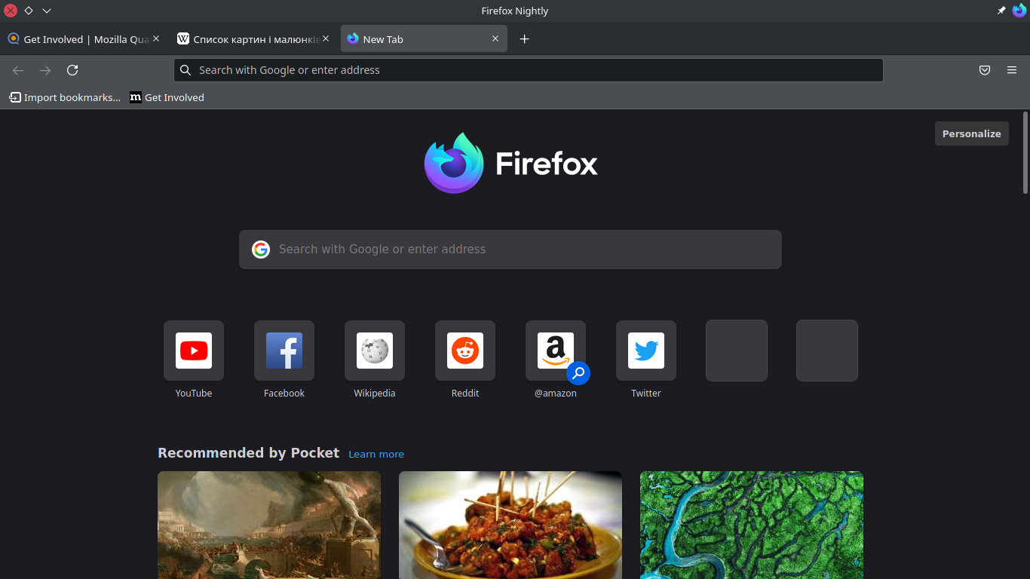The image size is (1030, 579).
Task: Click the last empty shortcut tile
Action: [x=827, y=351]
